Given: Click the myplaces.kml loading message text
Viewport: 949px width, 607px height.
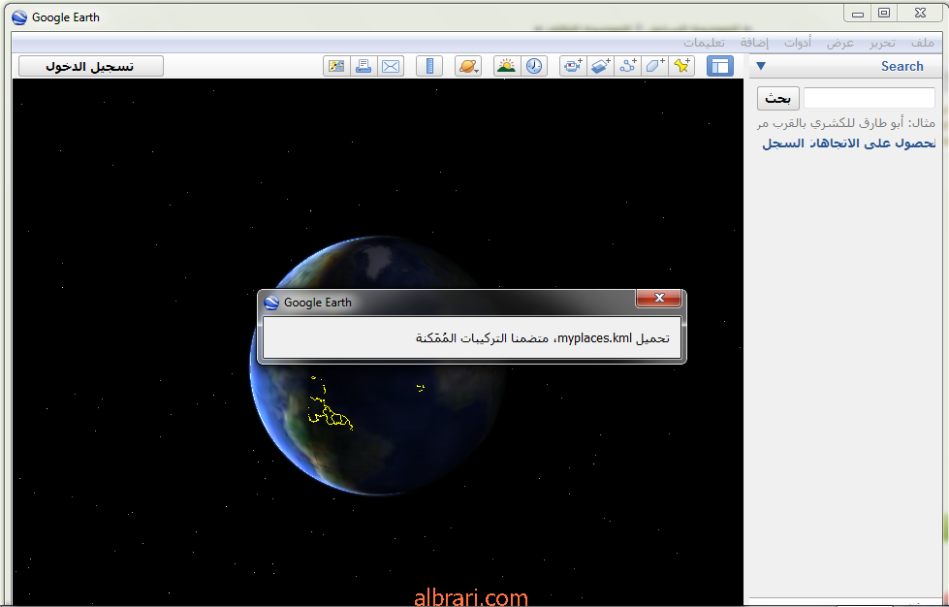Looking at the screenshot, I should point(542,337).
